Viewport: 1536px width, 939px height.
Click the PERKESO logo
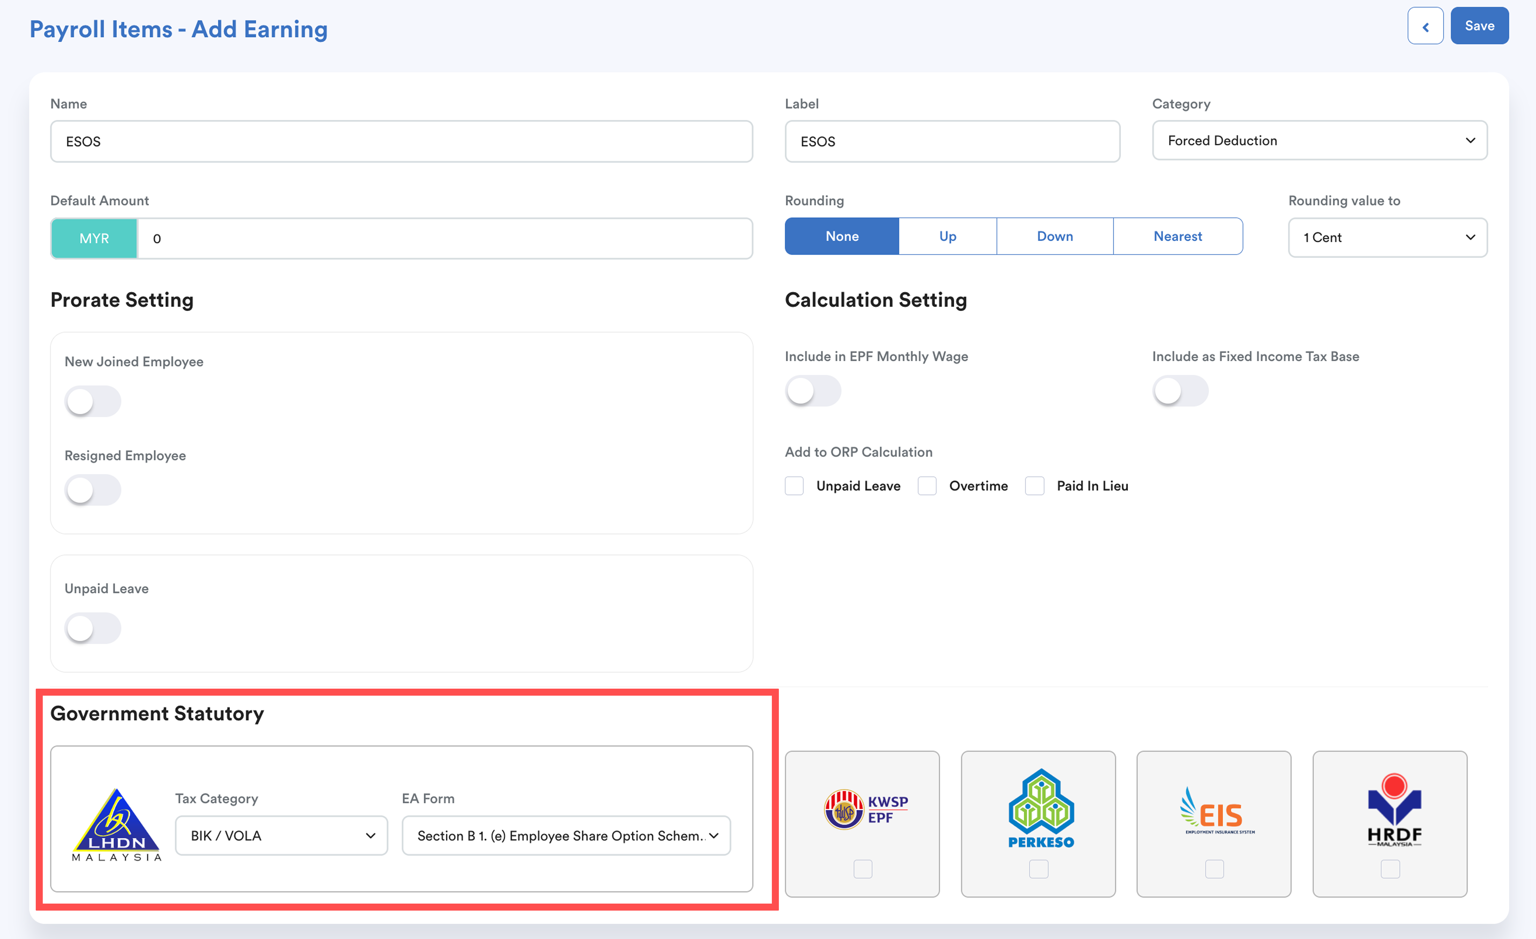tap(1040, 809)
